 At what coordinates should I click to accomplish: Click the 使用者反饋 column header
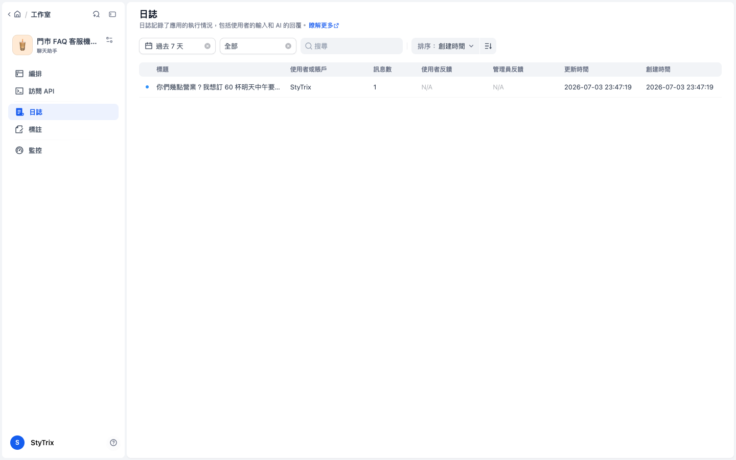point(436,70)
